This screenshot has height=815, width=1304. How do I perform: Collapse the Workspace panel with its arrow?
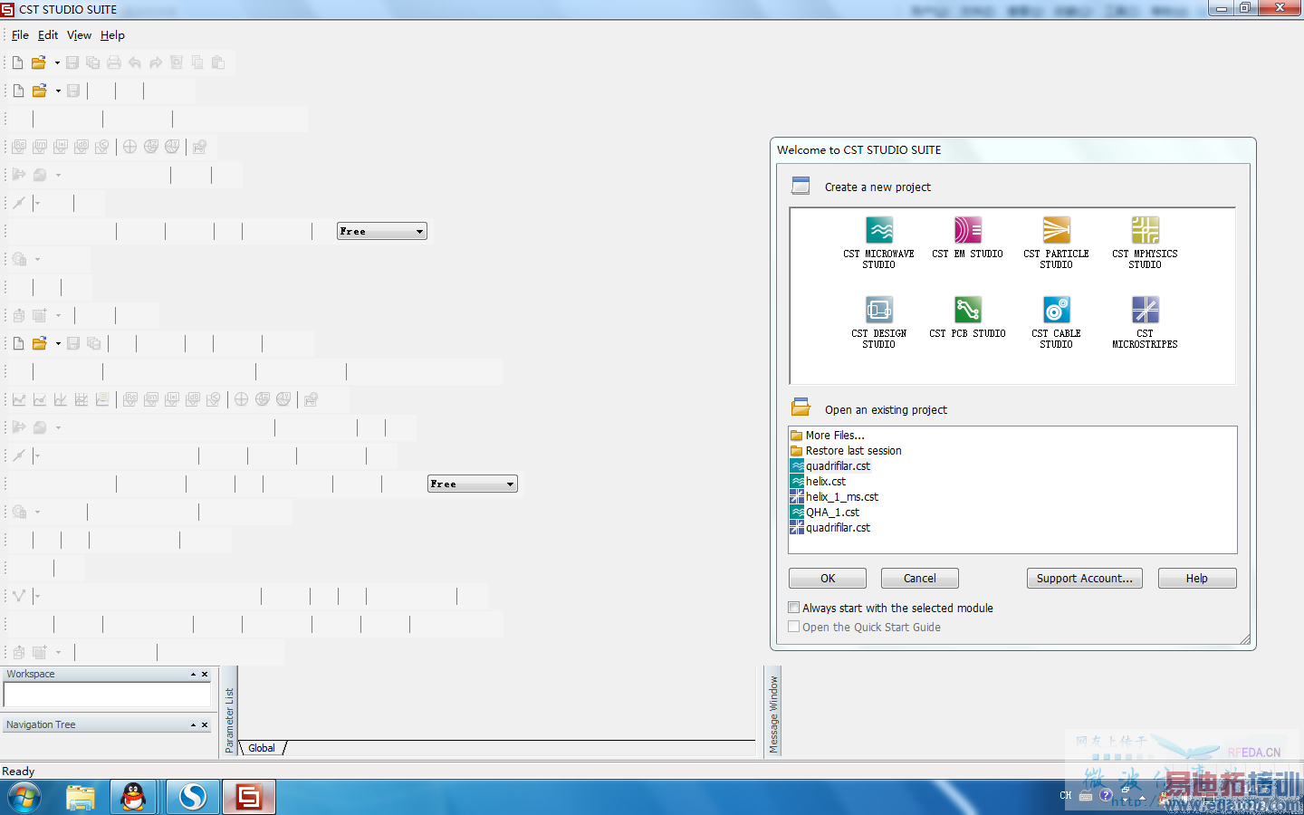193,674
